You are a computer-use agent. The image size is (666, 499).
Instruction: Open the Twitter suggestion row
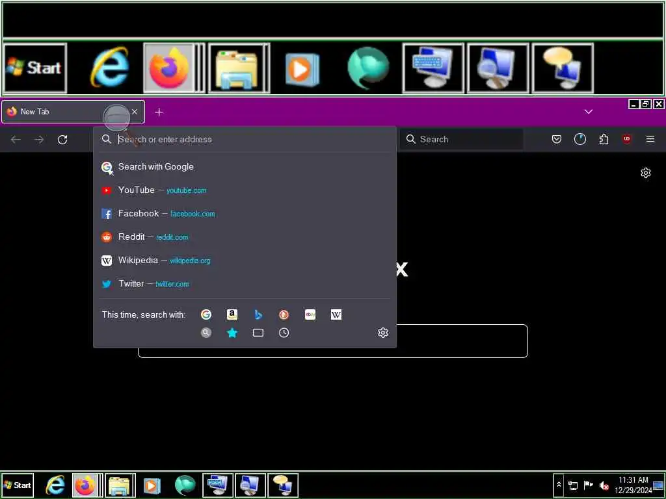click(x=245, y=283)
